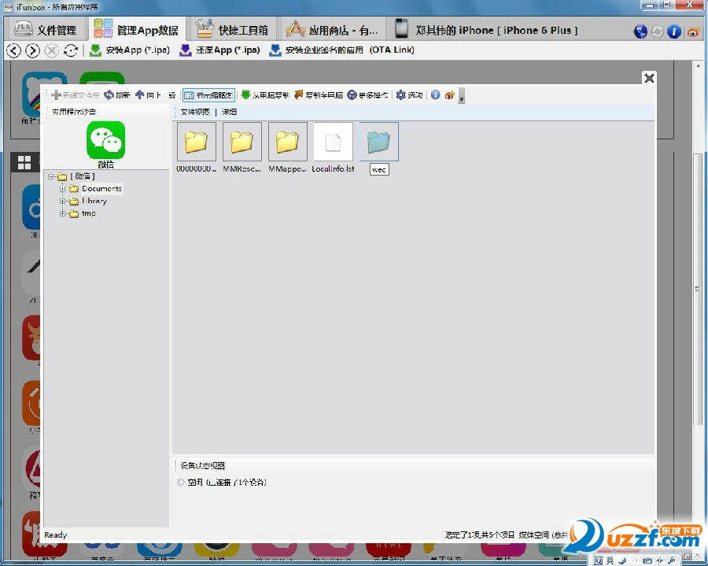Viewport: 708px width, 566px height.
Task: Expand the Library tree node
Action: pos(62,201)
